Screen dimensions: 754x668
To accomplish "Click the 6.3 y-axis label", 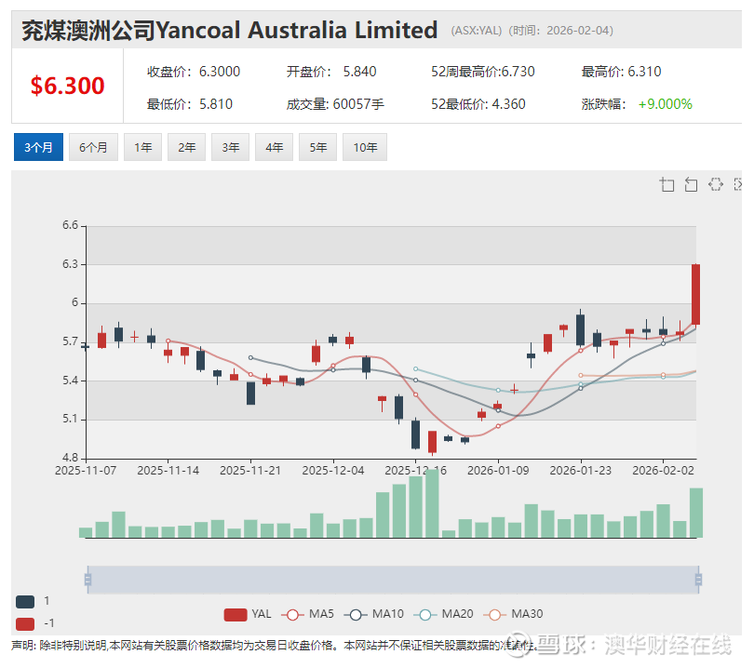I will pyautogui.click(x=70, y=264).
